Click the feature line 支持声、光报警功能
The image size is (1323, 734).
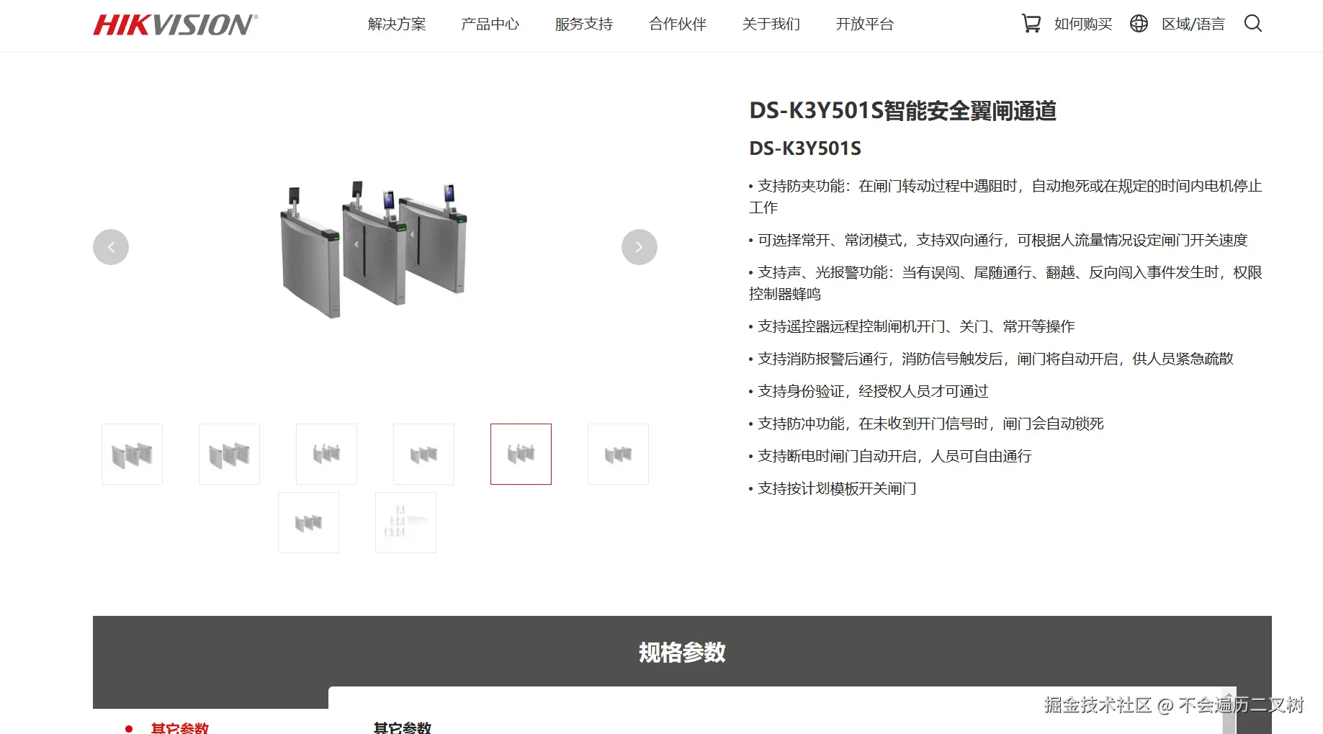1005,283
